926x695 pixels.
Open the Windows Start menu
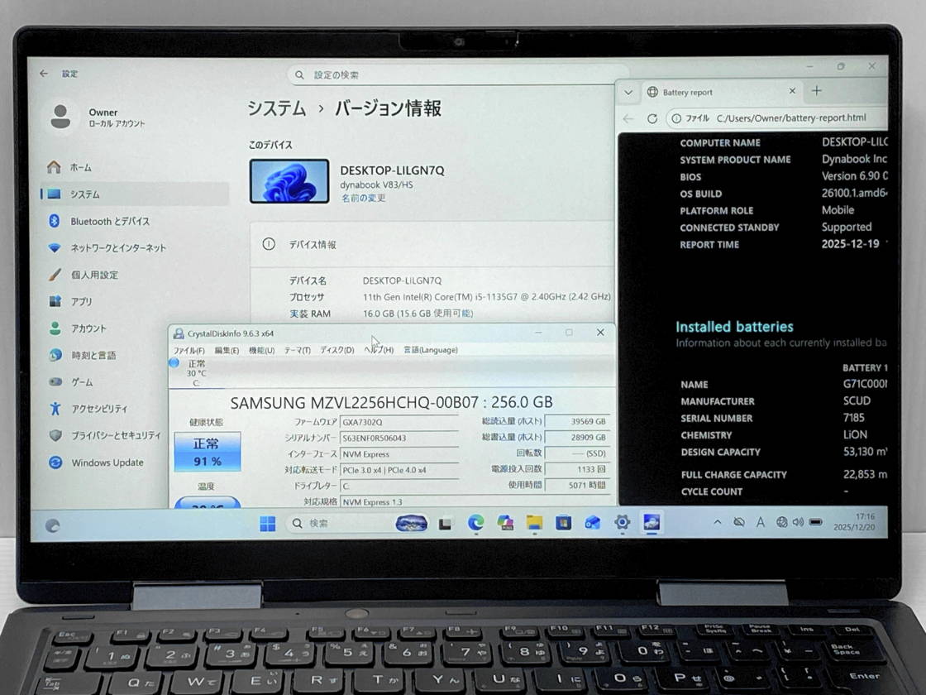pyautogui.click(x=268, y=523)
